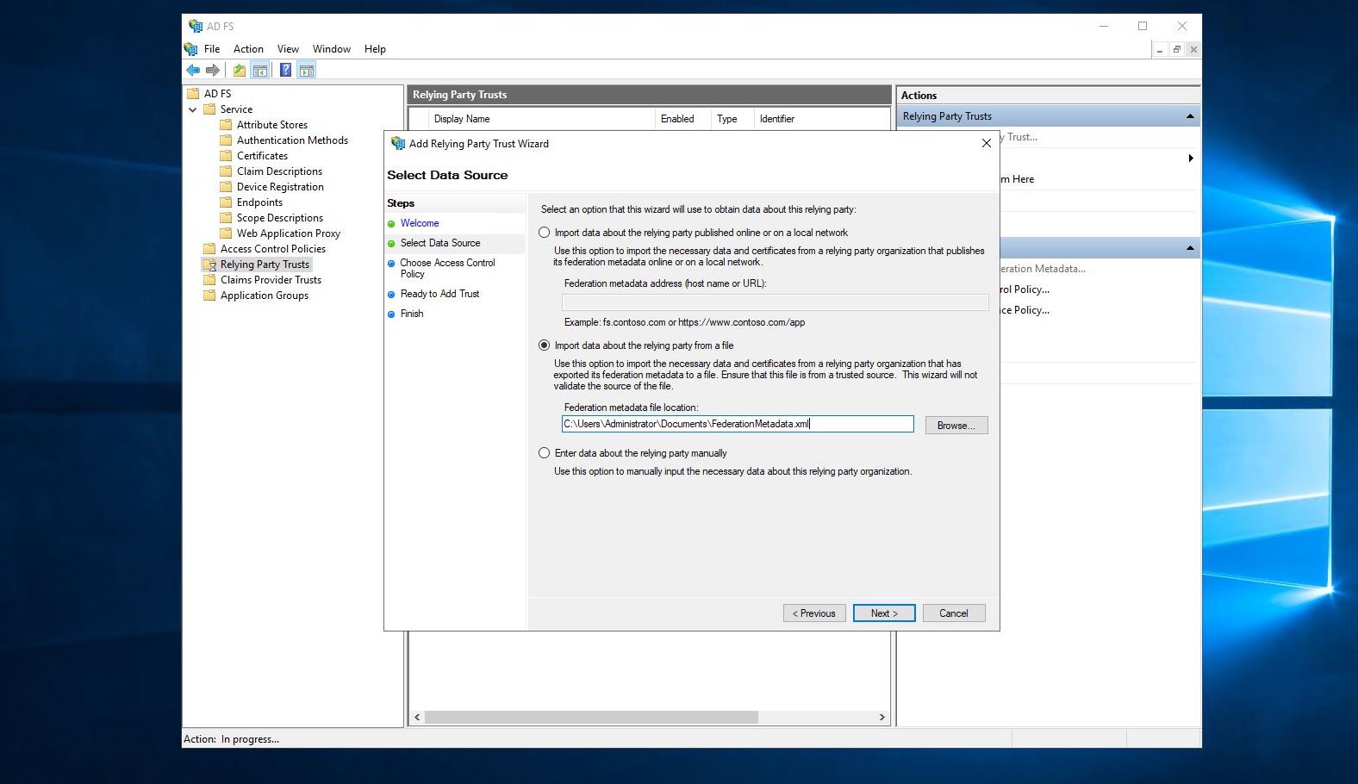Click the Select Data Source step
1358x784 pixels.
coord(440,243)
